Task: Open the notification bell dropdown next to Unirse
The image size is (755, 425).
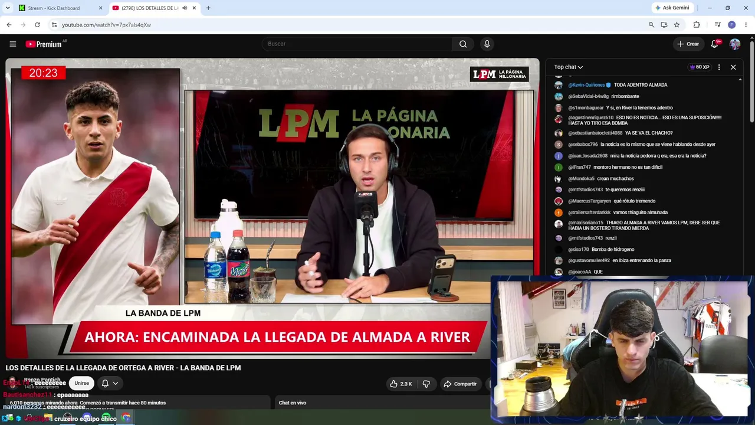Action: pyautogui.click(x=110, y=384)
